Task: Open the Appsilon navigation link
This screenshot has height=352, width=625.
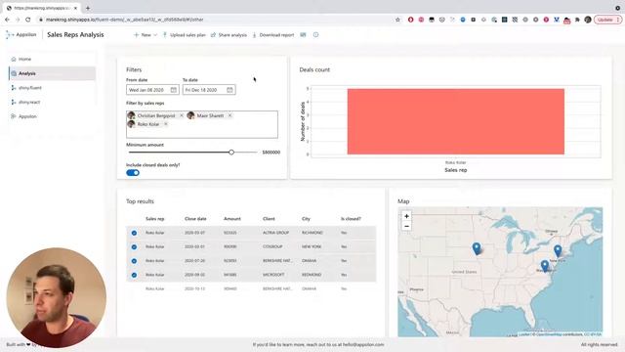Action: pos(52,116)
